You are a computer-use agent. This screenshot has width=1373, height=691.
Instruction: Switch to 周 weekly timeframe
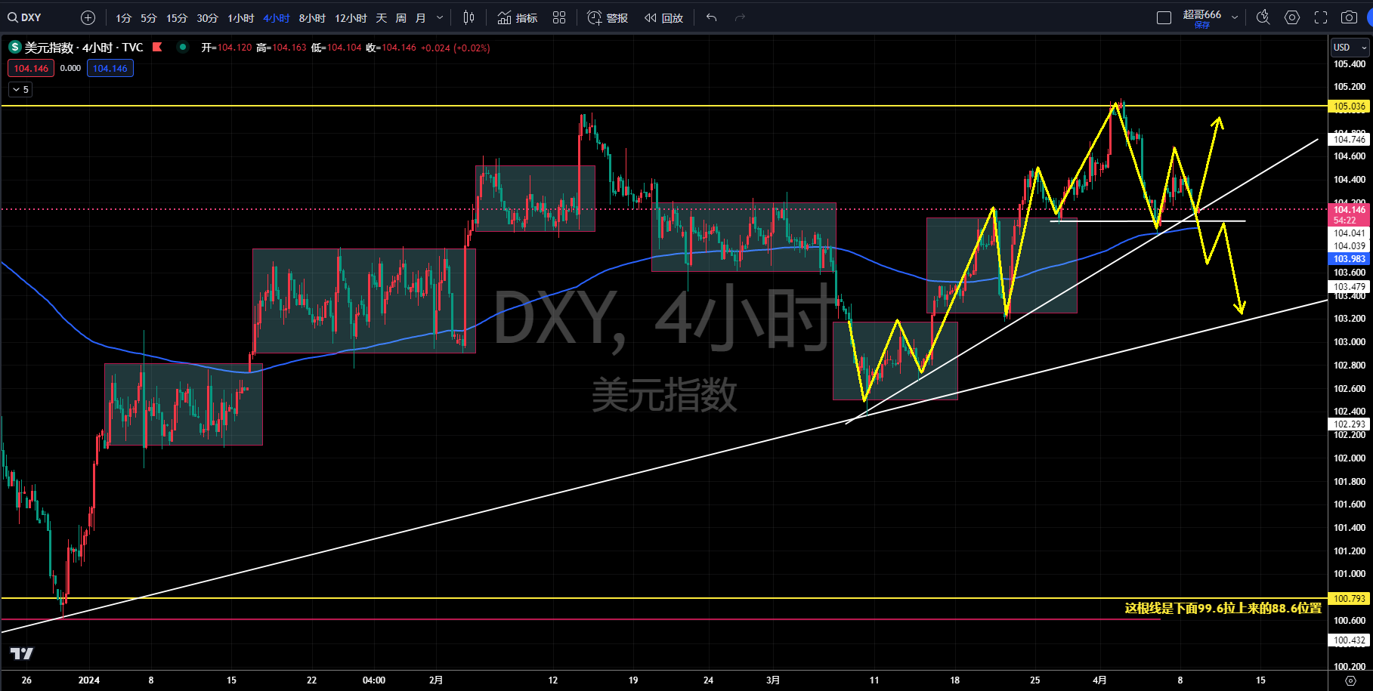(401, 17)
